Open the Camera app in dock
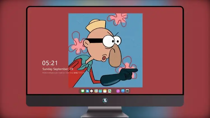Image resolution: width=210 pixels, height=118 pixels. (x=127, y=91)
